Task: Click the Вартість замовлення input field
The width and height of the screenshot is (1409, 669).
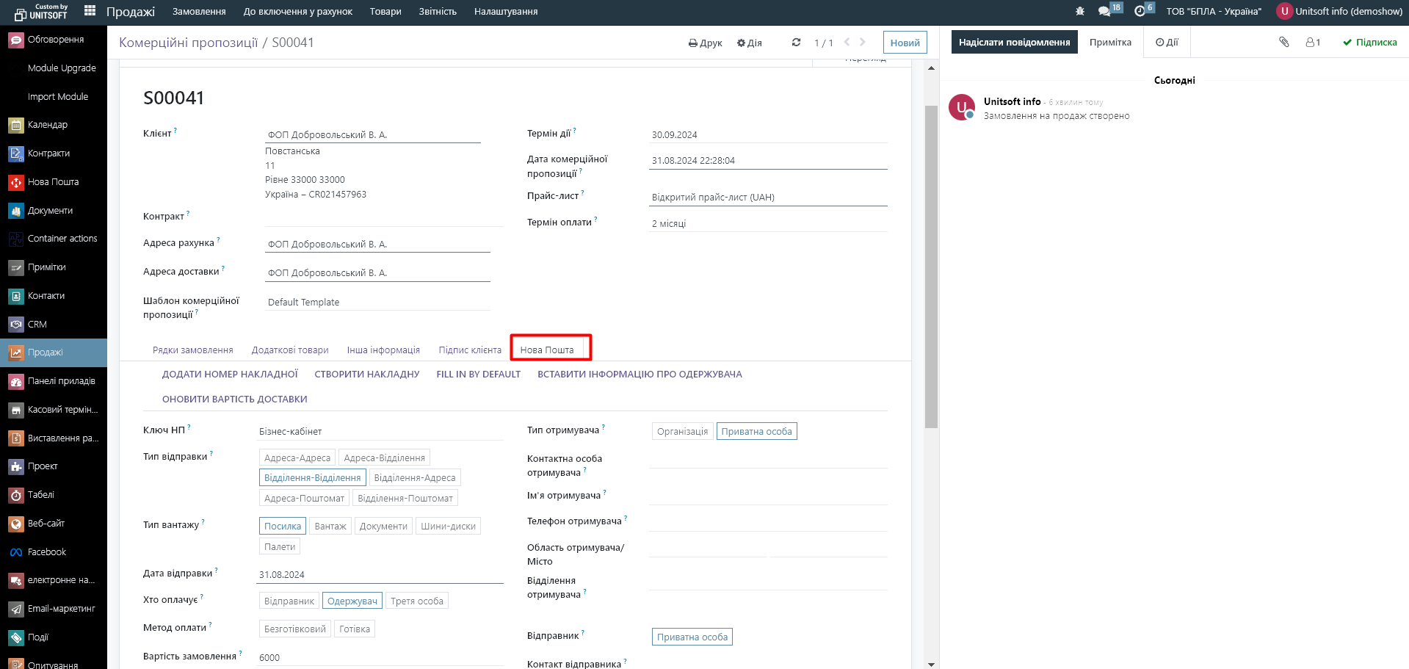Action: point(380,658)
